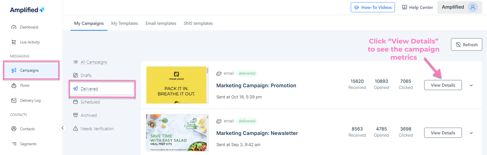Open the Delivery Log icon
487x155 pixels.
click(14, 100)
